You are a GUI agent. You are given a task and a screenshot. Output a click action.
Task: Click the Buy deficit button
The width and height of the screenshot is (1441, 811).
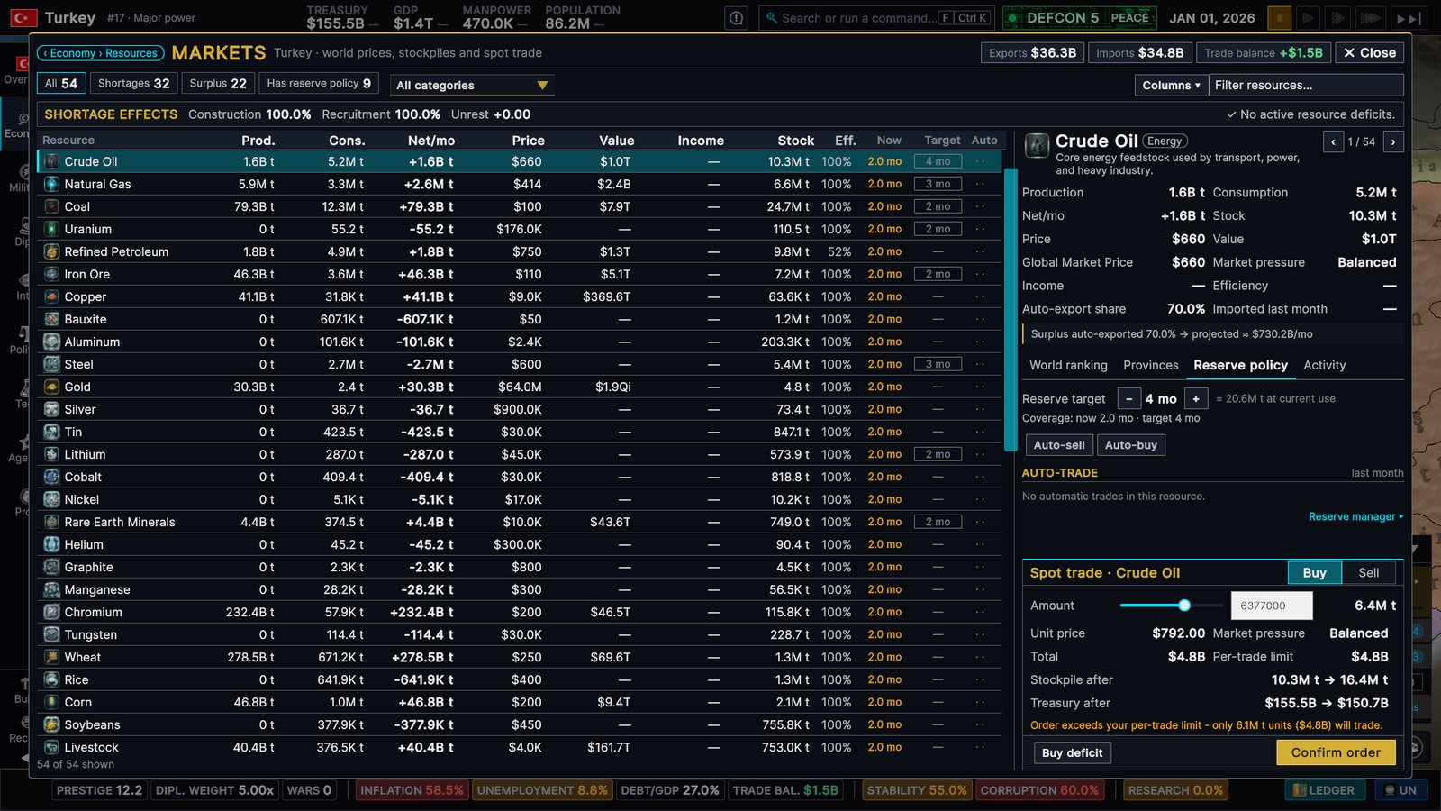pos(1072,752)
